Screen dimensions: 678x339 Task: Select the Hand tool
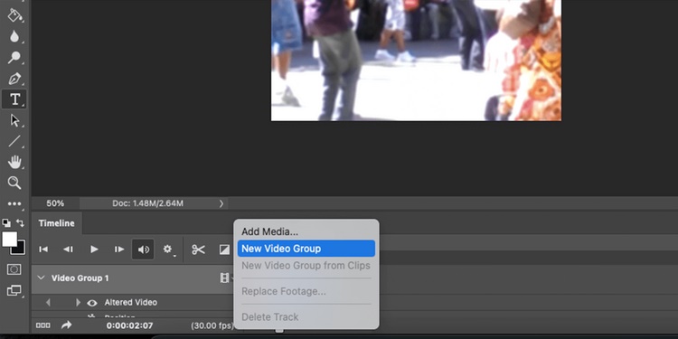click(14, 162)
